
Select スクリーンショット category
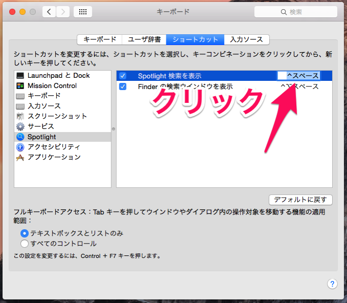(62, 116)
